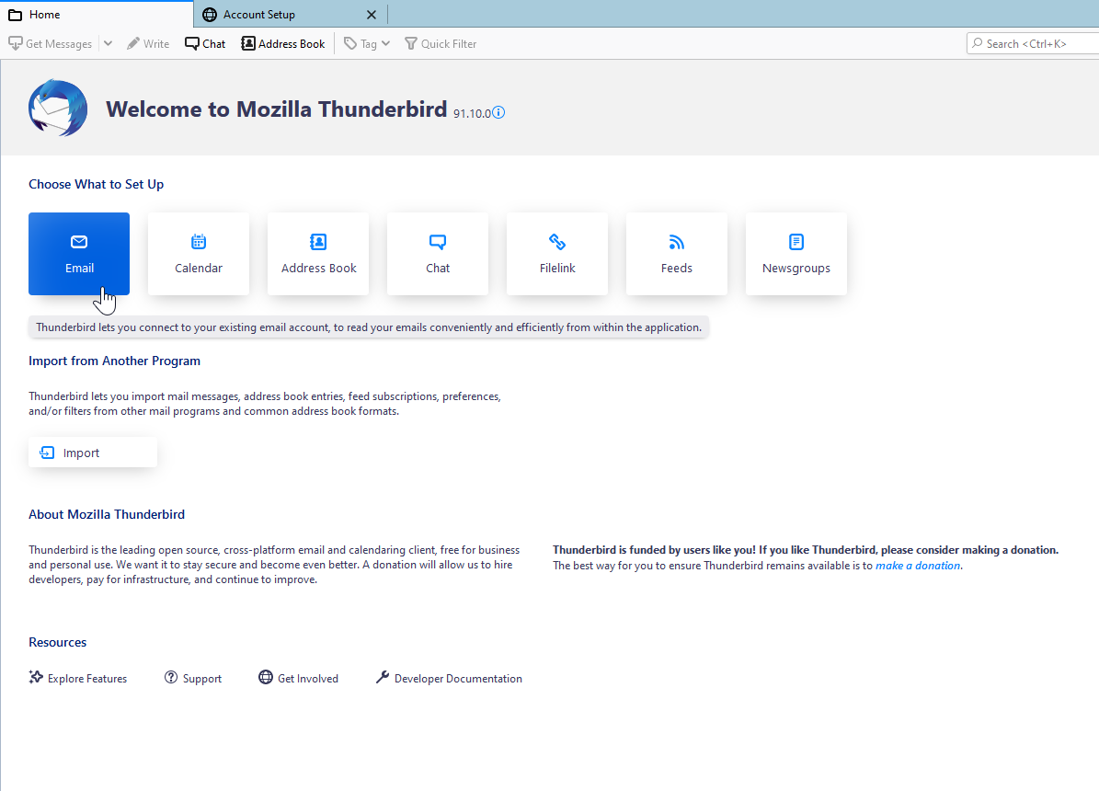Click inside the Search field
Viewport: 1099px width, 791px height.
tap(1030, 42)
